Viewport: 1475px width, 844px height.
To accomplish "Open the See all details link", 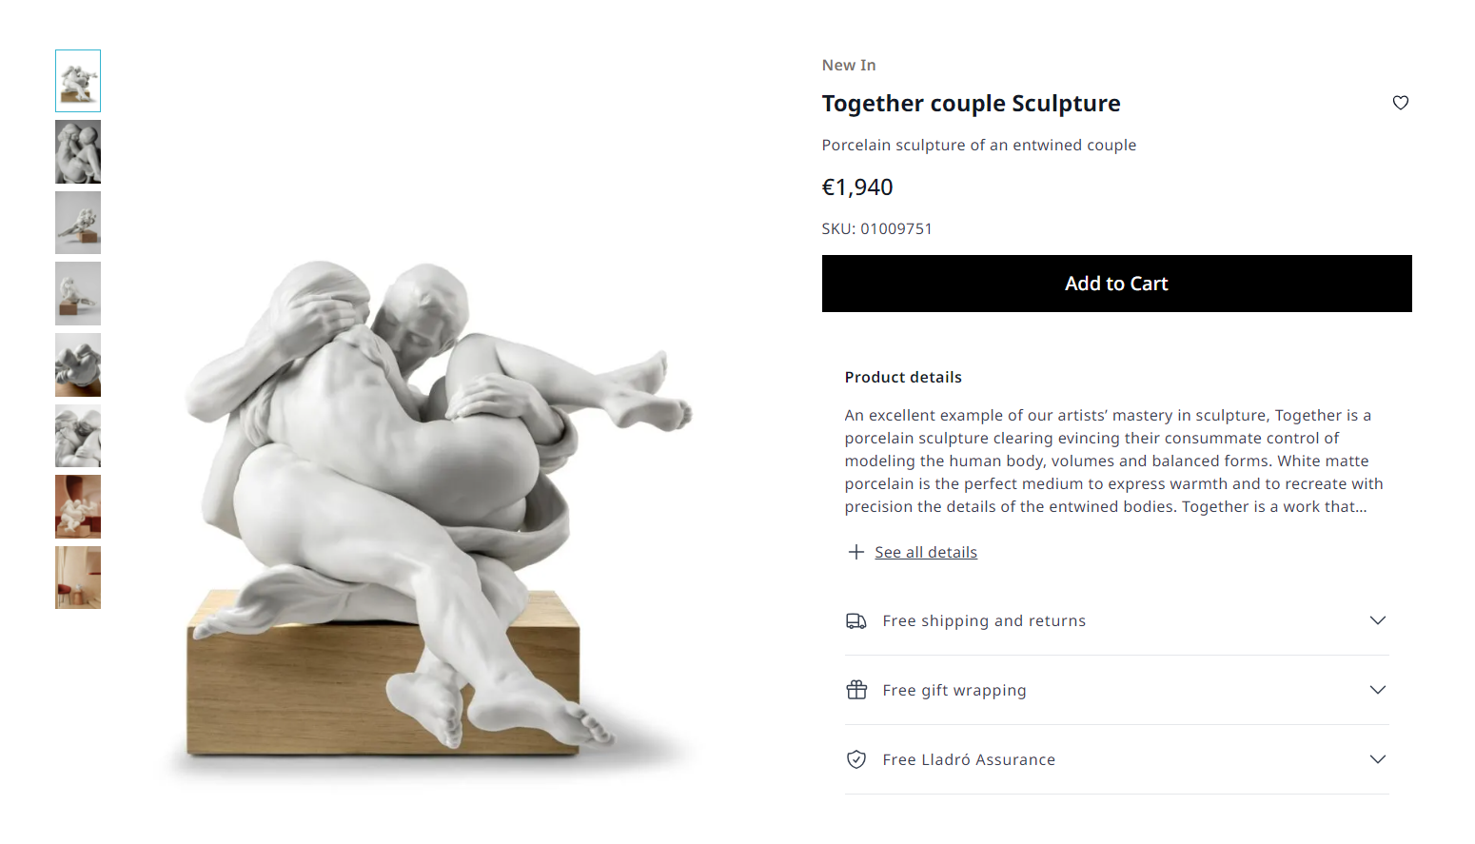I will tap(926, 553).
